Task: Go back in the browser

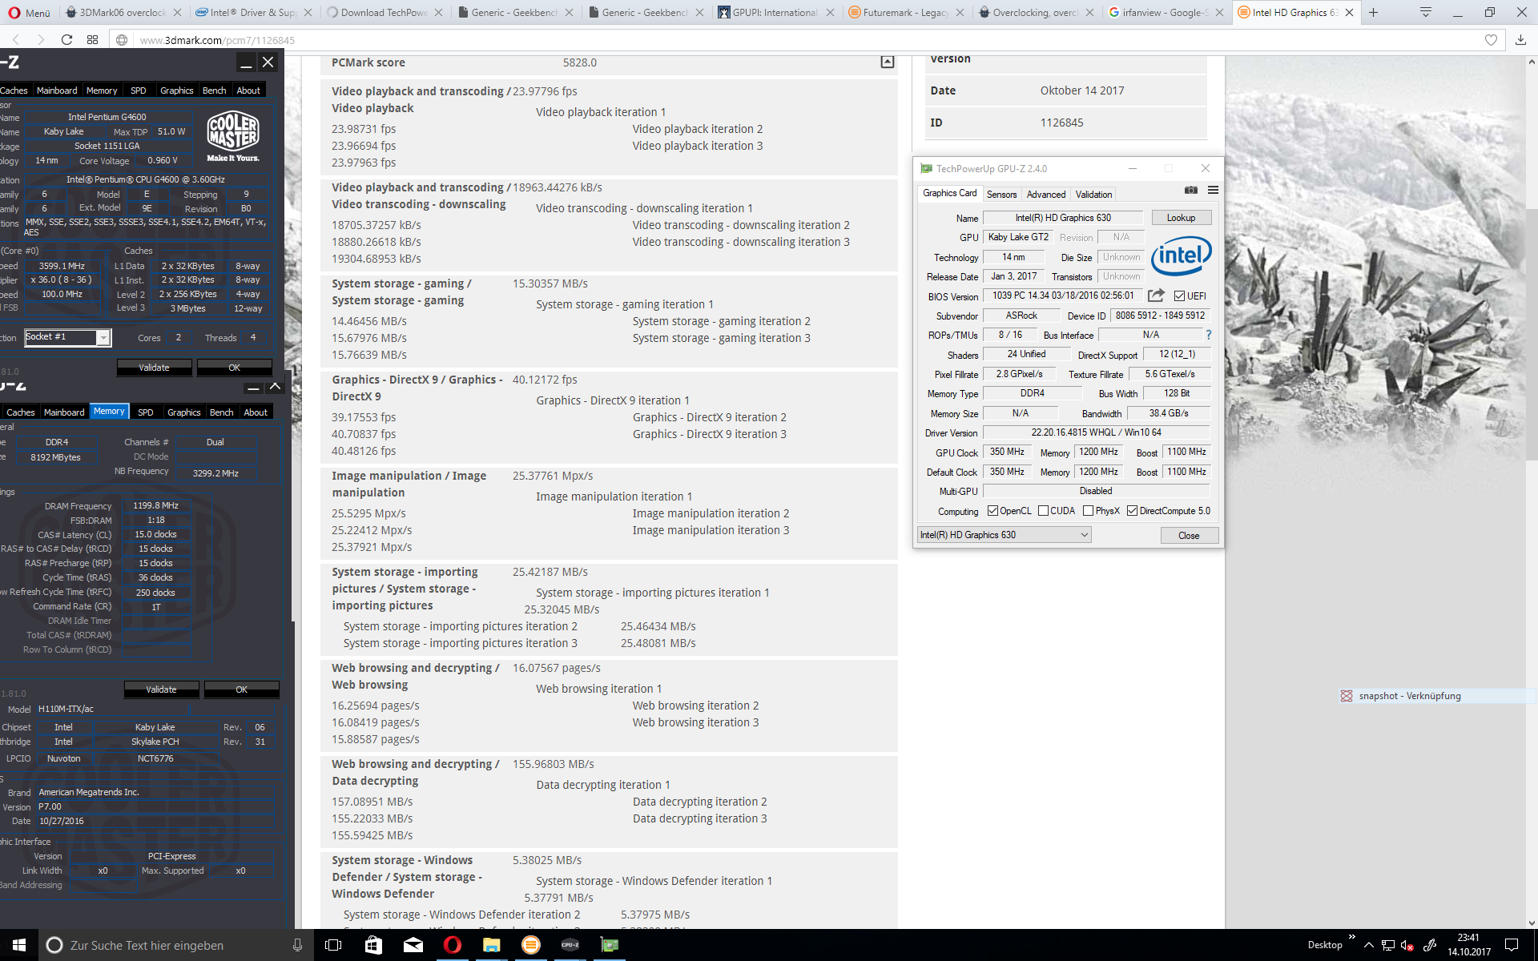Action: coord(16,40)
